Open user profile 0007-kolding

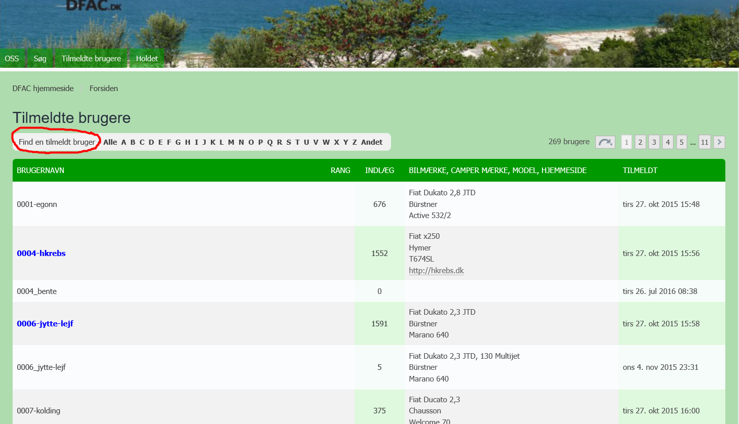pos(38,411)
